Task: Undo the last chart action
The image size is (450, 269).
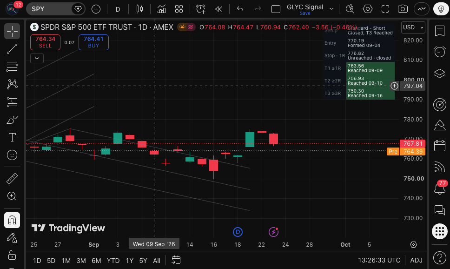Action: tap(240, 9)
